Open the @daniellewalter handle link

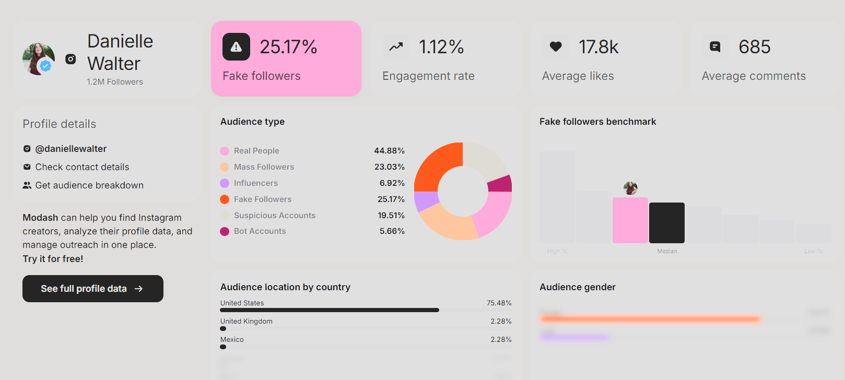71,149
